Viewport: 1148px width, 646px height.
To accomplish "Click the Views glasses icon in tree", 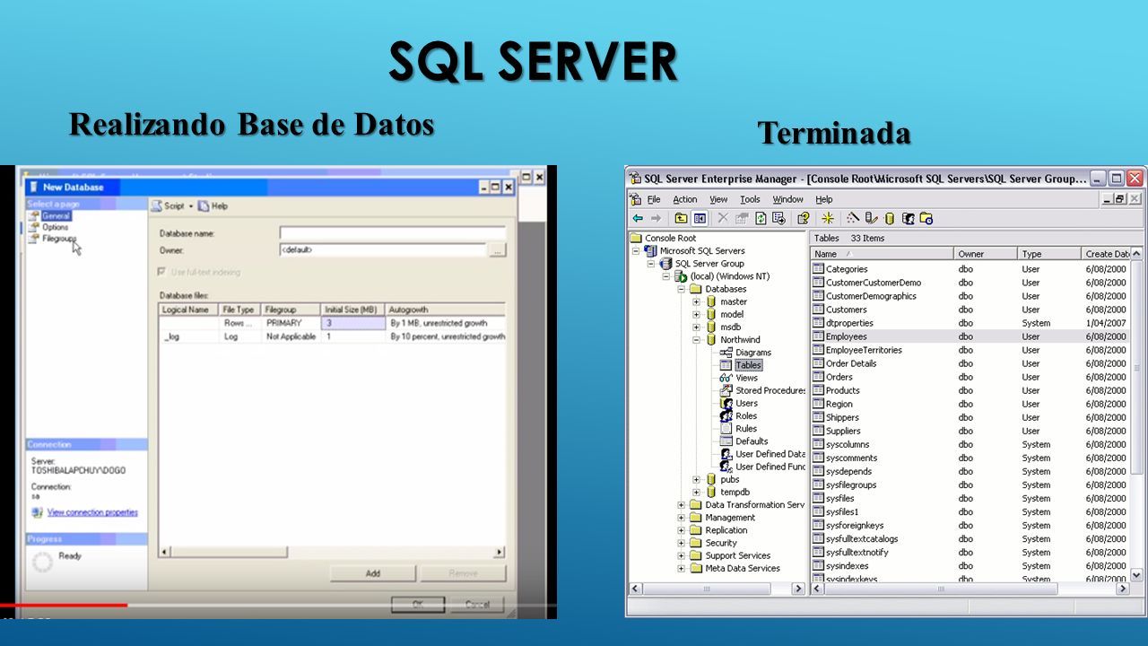I will tap(726, 378).
